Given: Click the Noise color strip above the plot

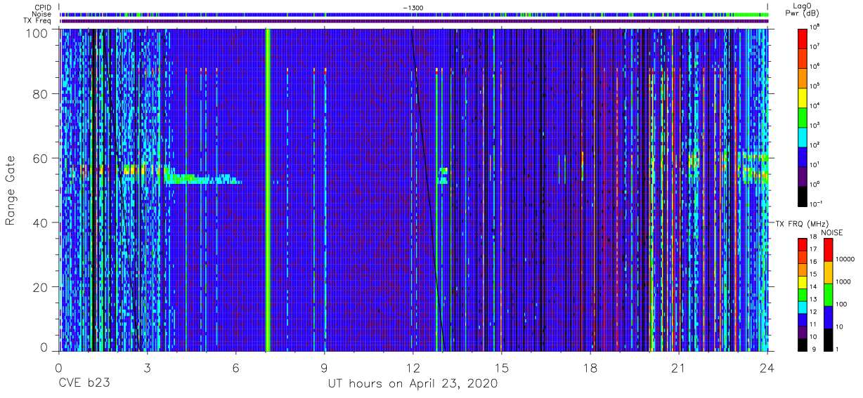Looking at the screenshot, I should [x=414, y=14].
